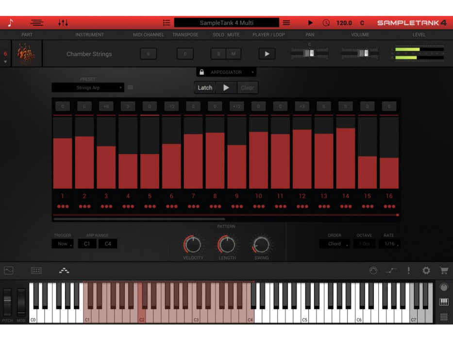
Task: Click the Clear button to reset pattern
Action: (248, 87)
